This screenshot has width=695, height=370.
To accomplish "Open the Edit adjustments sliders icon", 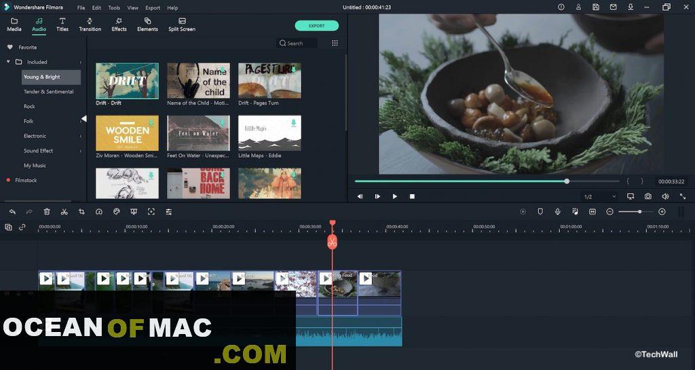I will tap(169, 212).
